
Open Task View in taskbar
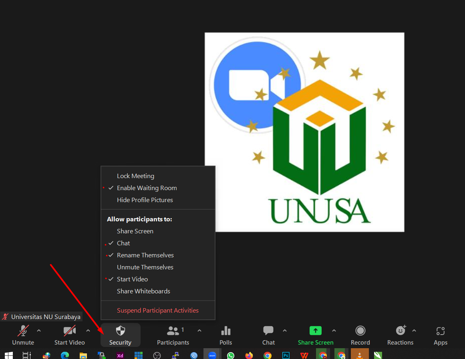[27, 355]
